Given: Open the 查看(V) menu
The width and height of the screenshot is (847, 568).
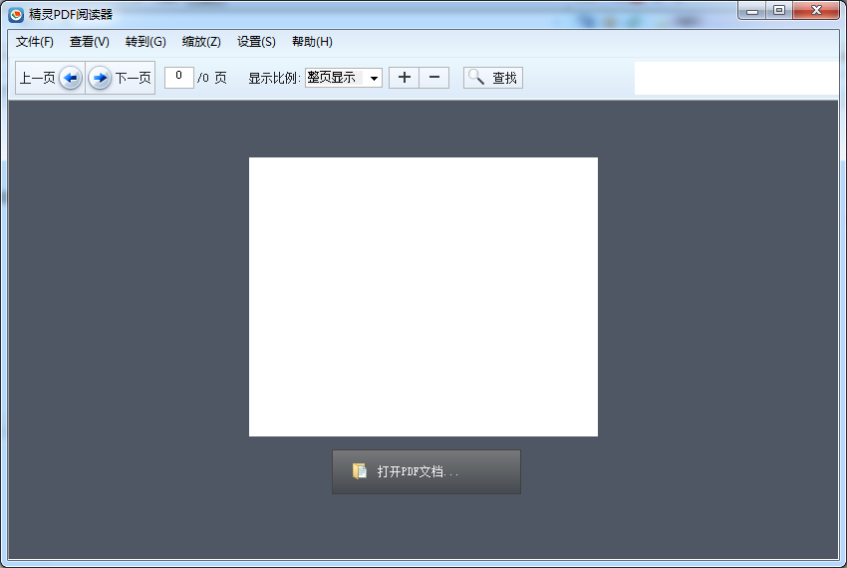Looking at the screenshot, I should [x=90, y=42].
